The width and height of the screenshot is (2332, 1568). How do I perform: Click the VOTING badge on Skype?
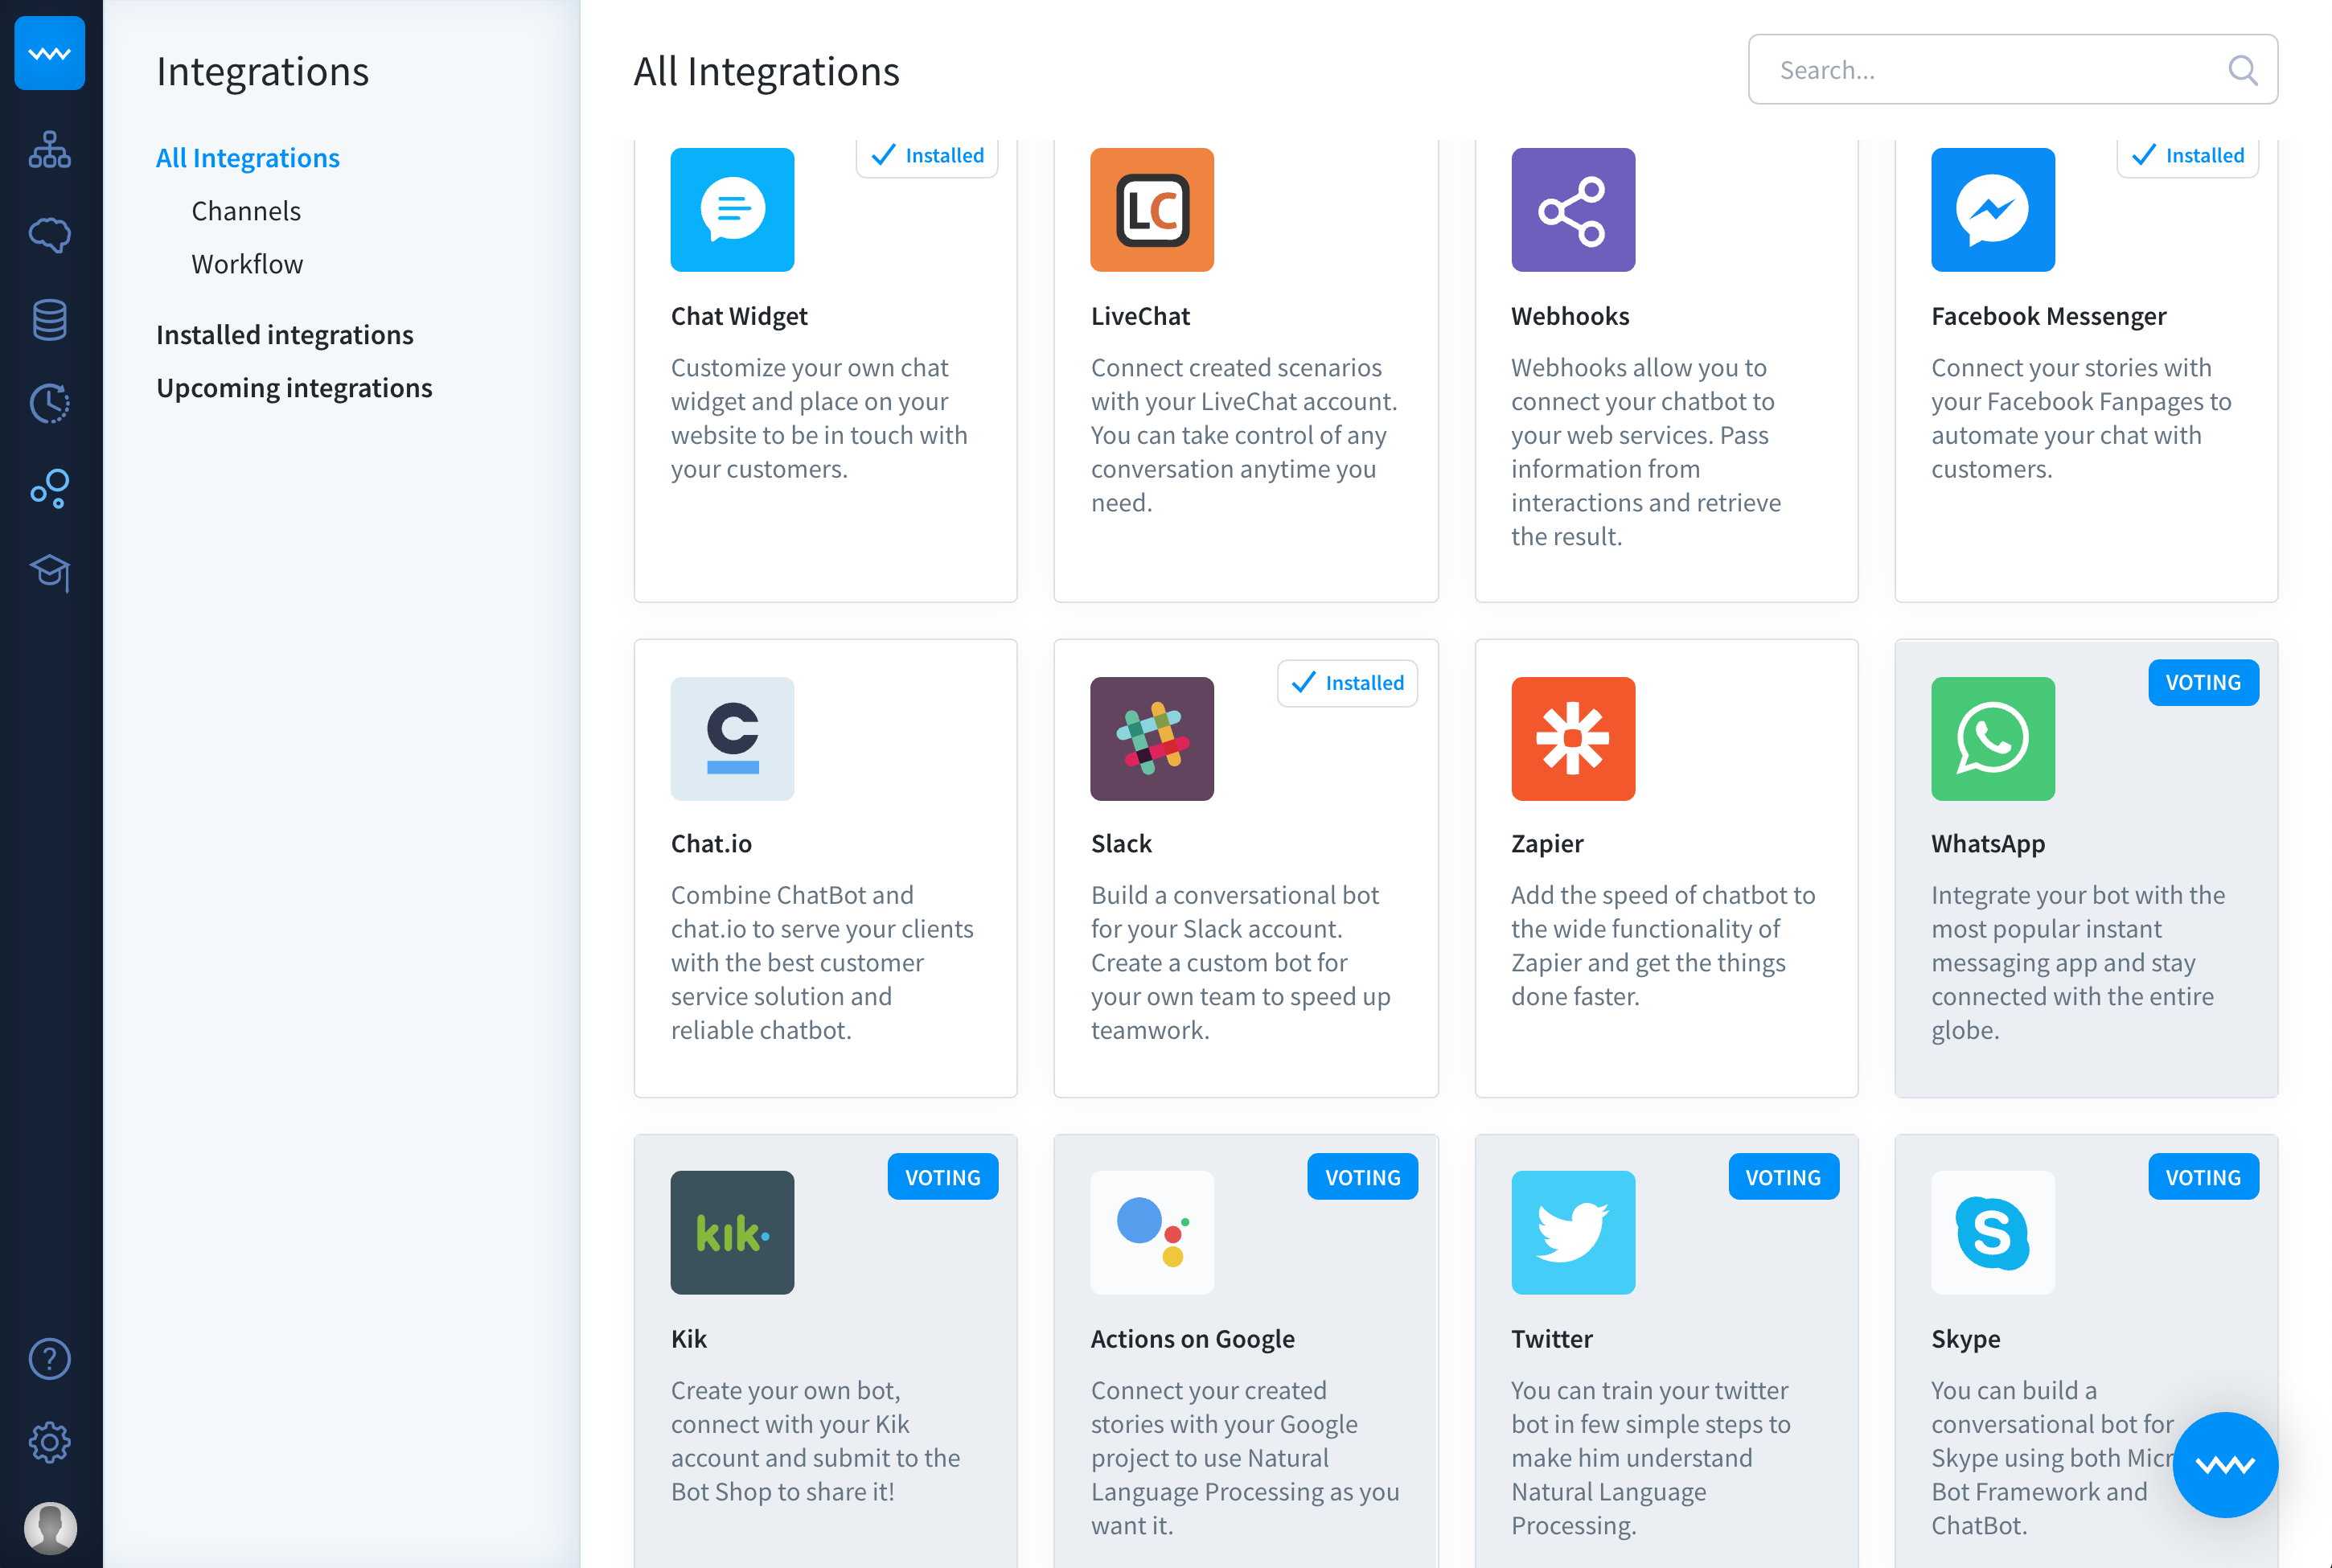tap(2203, 1177)
